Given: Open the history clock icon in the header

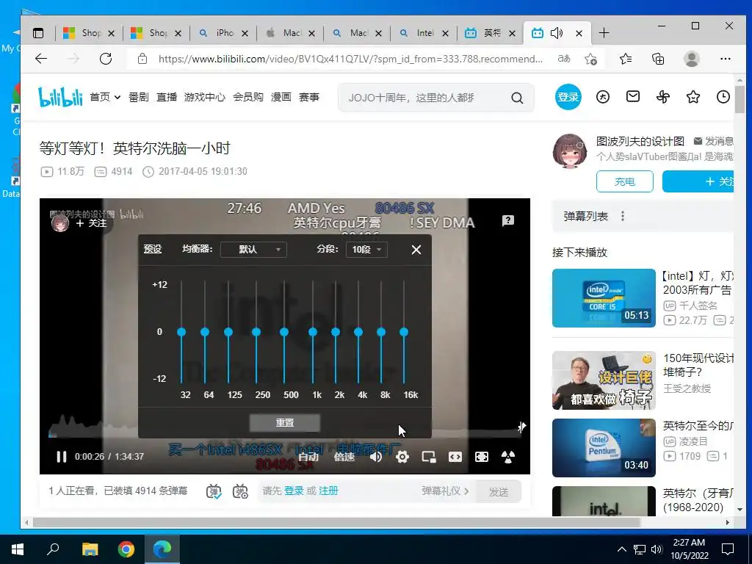Looking at the screenshot, I should 723,97.
